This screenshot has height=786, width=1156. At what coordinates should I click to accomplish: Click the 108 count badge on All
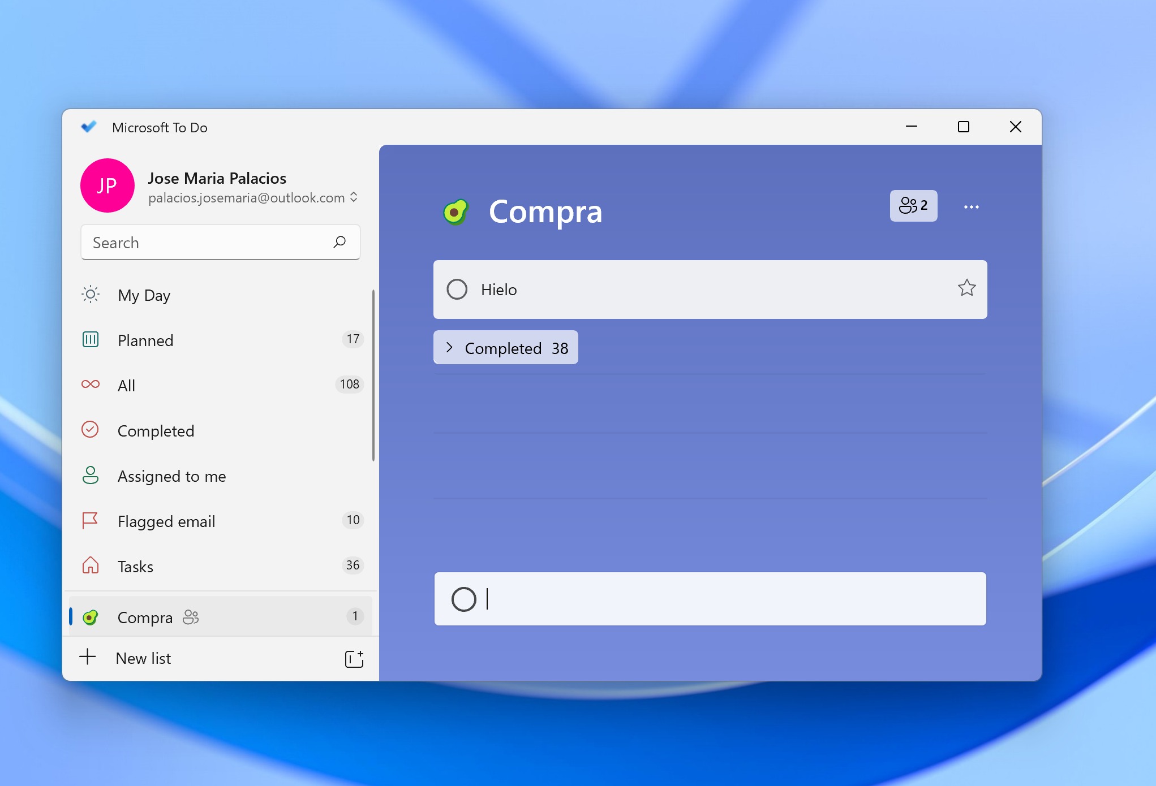(x=350, y=384)
